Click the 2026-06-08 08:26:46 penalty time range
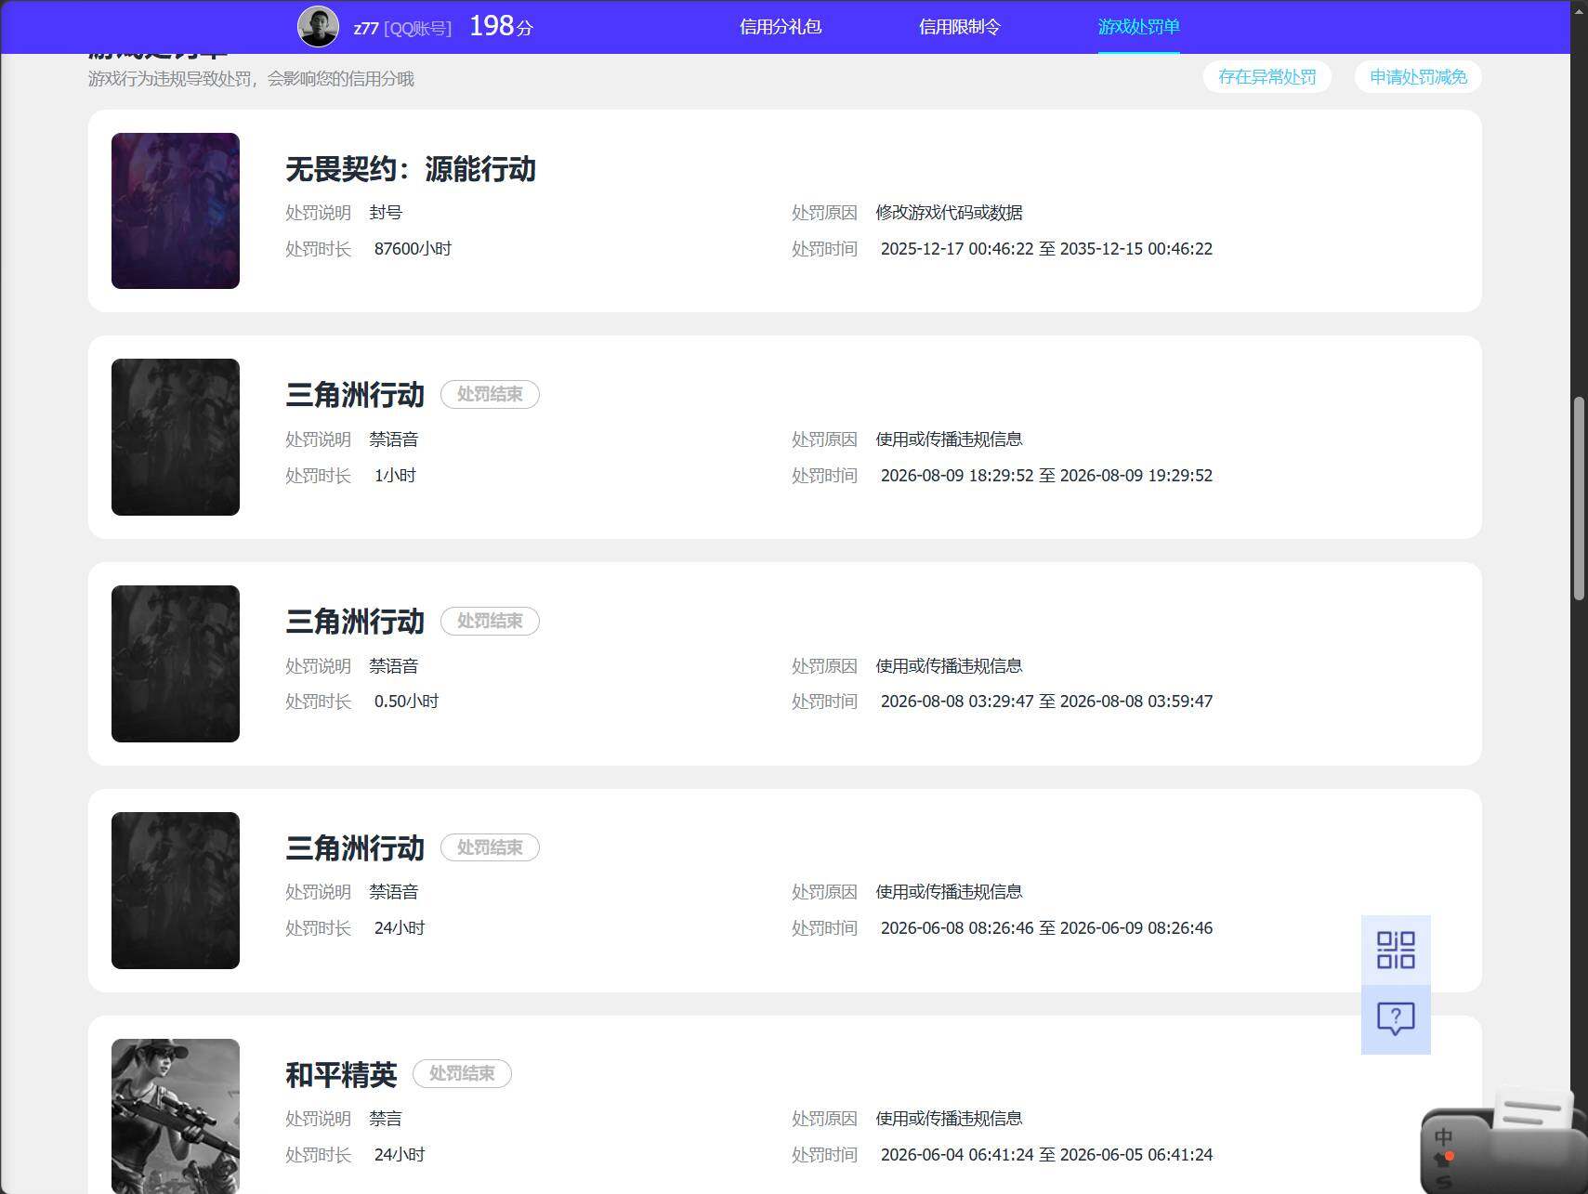The image size is (1588, 1194). (1046, 928)
